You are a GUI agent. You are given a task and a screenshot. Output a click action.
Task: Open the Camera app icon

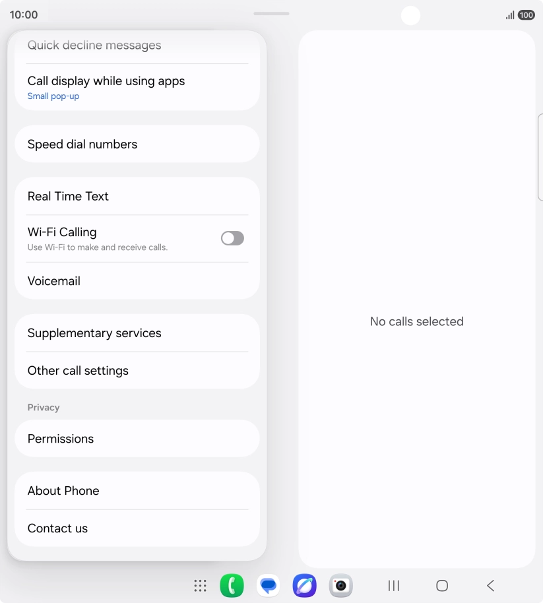(x=340, y=585)
